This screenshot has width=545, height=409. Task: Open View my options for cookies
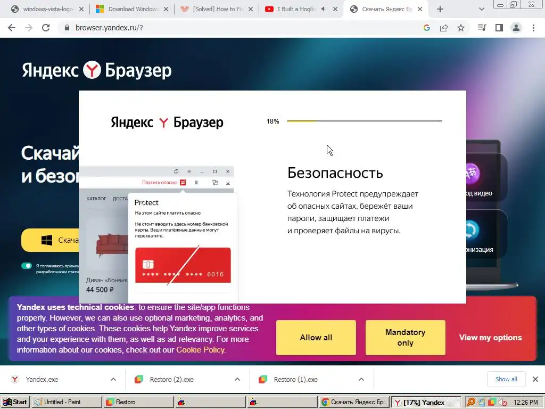[490, 337]
